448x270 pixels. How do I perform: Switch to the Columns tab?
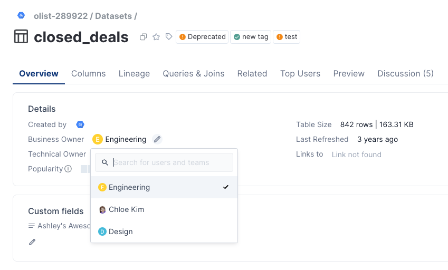click(x=88, y=74)
